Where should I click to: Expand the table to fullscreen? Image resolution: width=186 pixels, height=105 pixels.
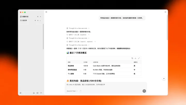pyautogui.click(x=139, y=58)
